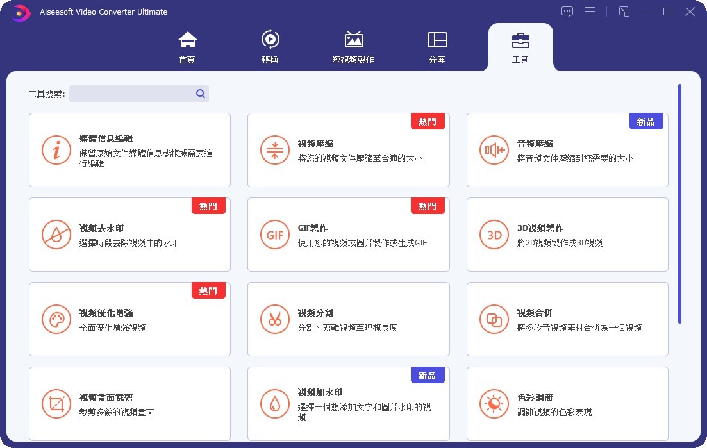Open the video merger icon
The image size is (707, 448).
pyautogui.click(x=494, y=320)
